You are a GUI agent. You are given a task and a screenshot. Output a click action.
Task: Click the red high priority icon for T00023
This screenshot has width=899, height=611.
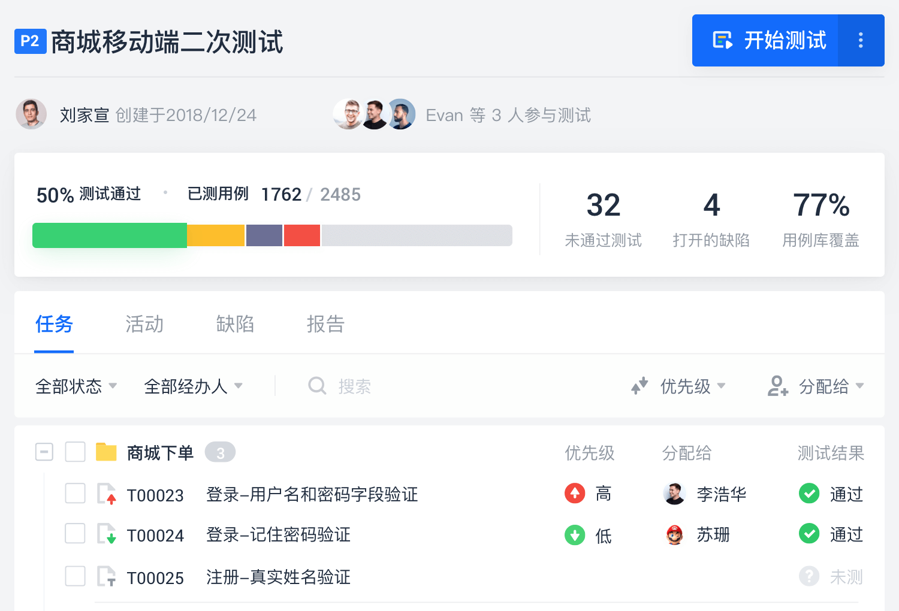[575, 493]
